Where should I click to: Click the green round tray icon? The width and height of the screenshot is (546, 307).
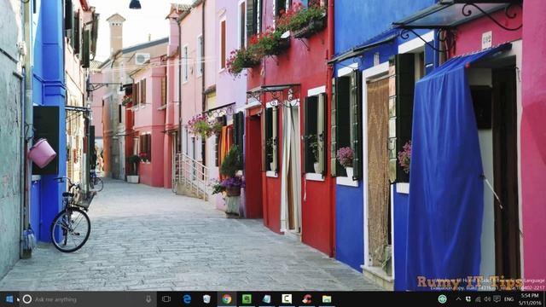tap(442, 299)
